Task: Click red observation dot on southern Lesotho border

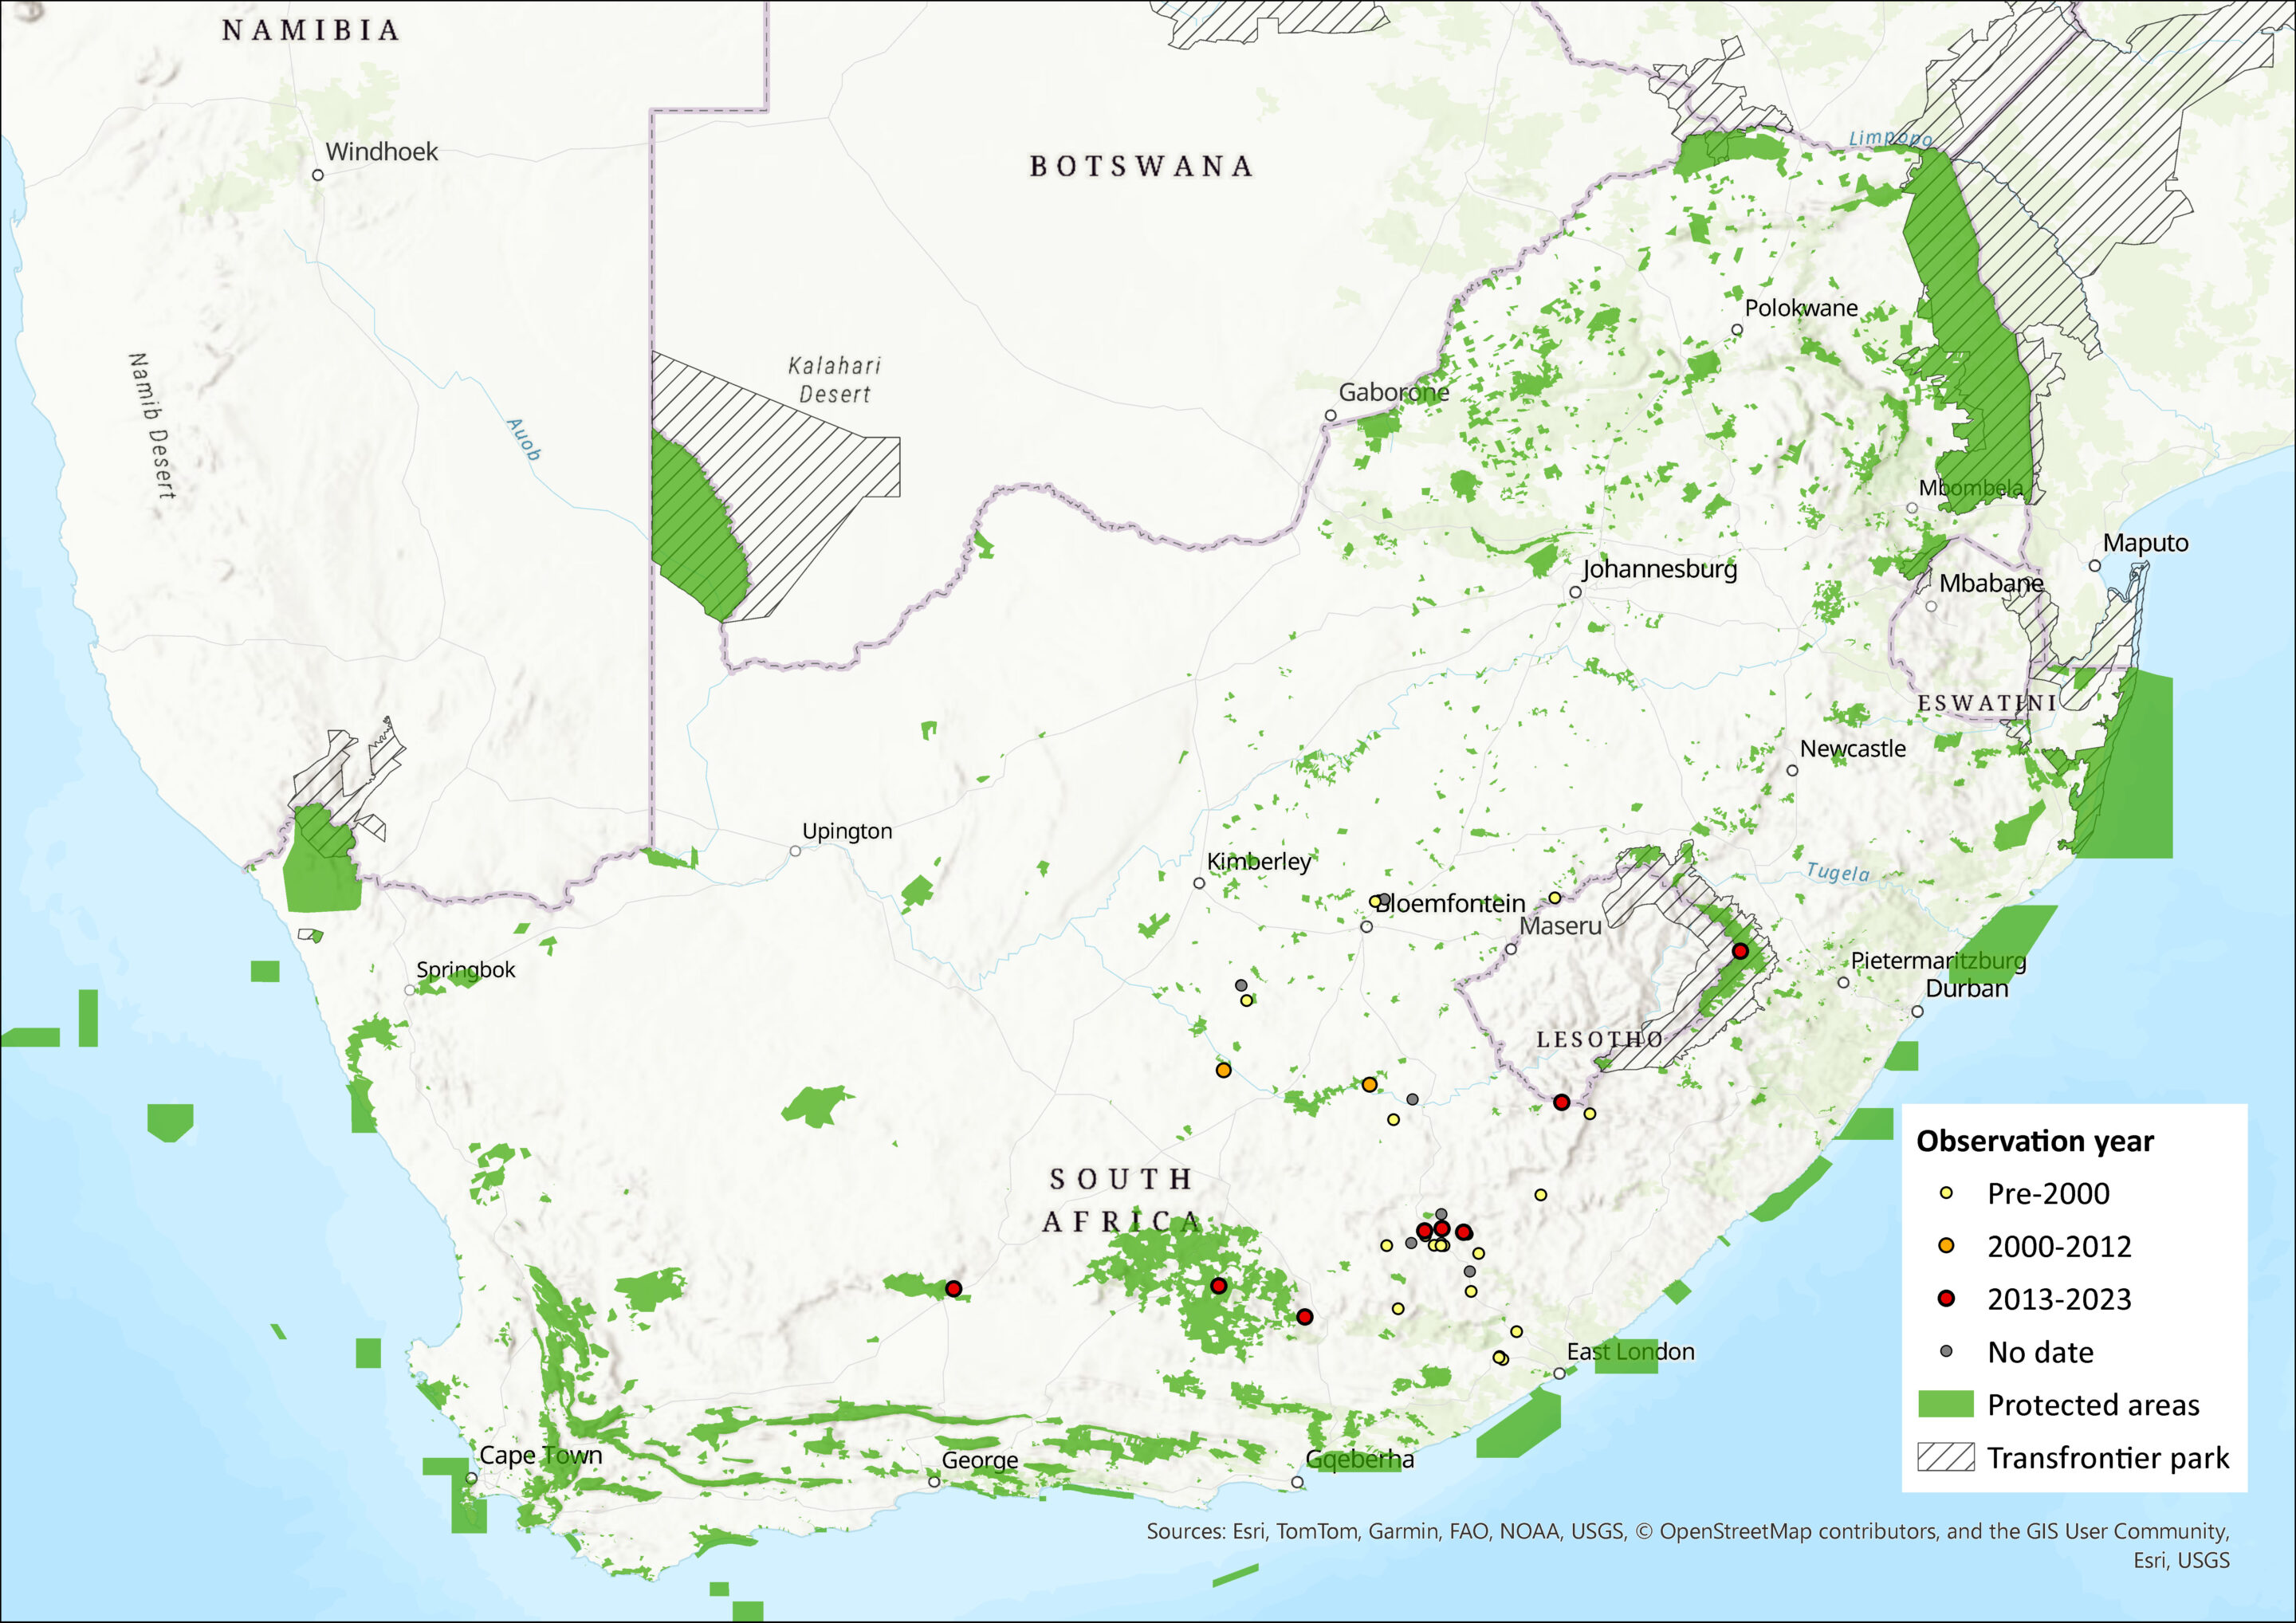Action: (1561, 1102)
